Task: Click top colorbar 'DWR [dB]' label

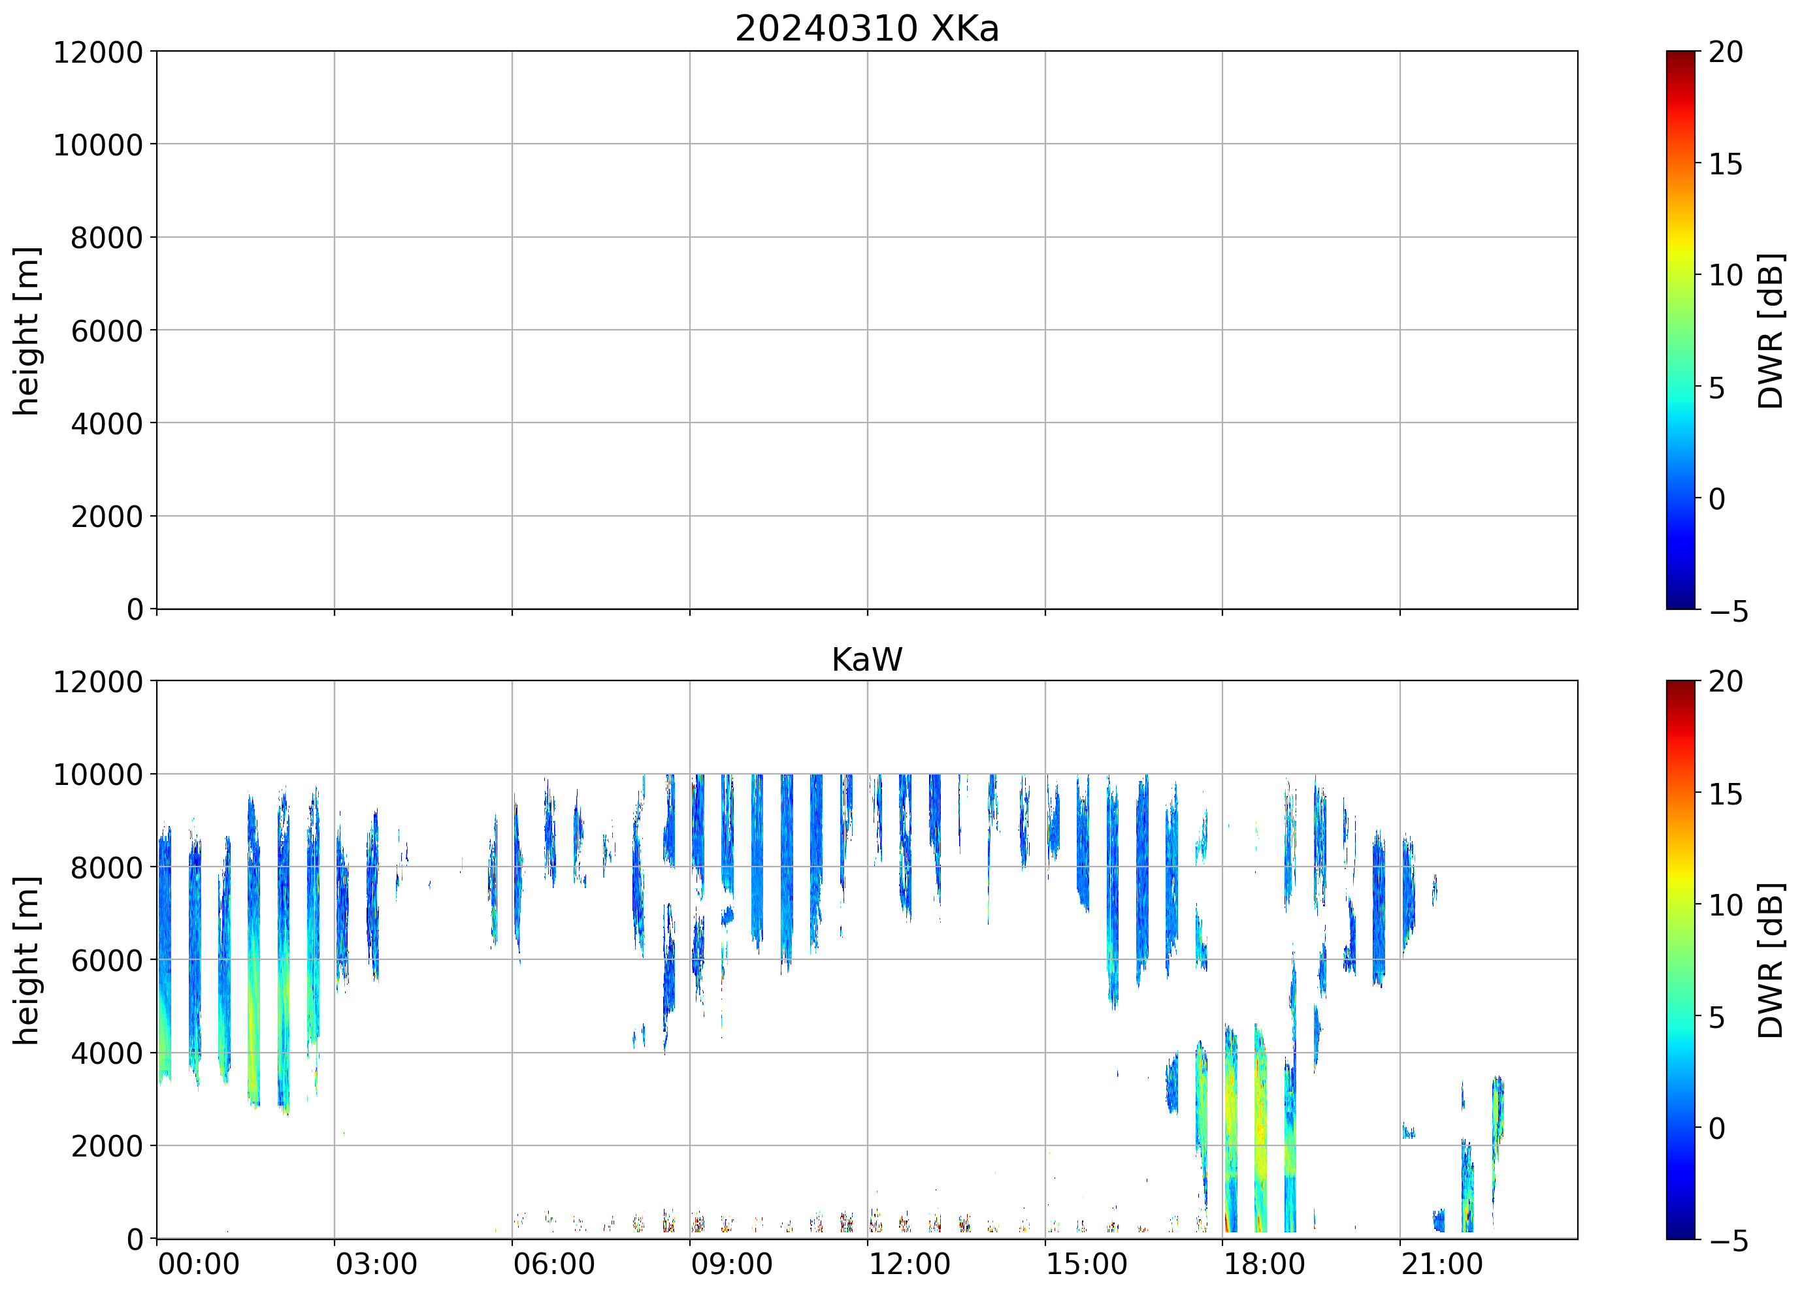Action: [x=1771, y=330]
